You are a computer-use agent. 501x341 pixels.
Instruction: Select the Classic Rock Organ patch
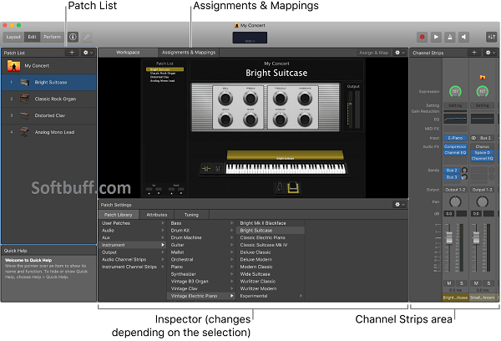49,99
